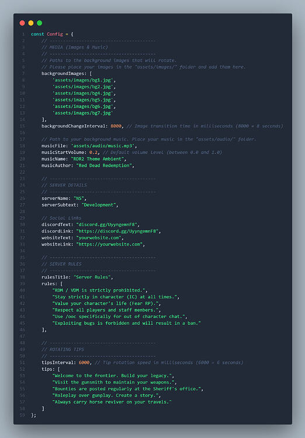305x438 pixels.
Task: Click the green maximize window button
Action: point(40,23)
